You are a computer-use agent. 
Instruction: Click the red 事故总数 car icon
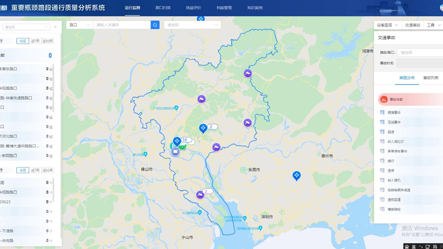(384, 99)
